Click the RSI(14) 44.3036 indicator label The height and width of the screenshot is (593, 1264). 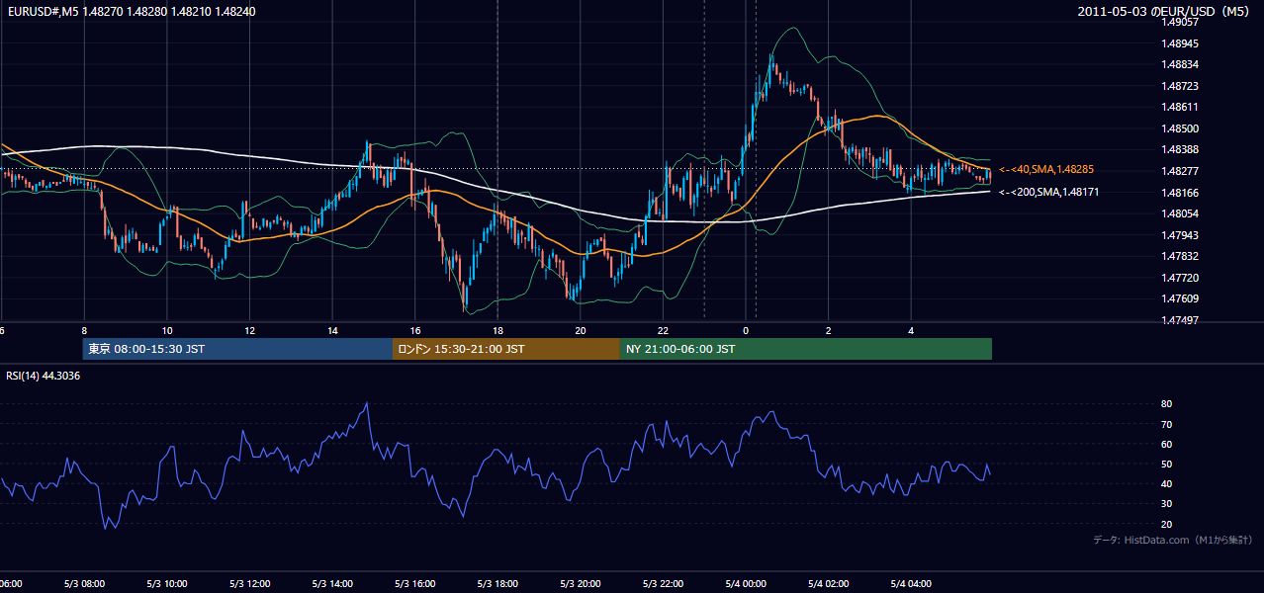tap(44, 376)
